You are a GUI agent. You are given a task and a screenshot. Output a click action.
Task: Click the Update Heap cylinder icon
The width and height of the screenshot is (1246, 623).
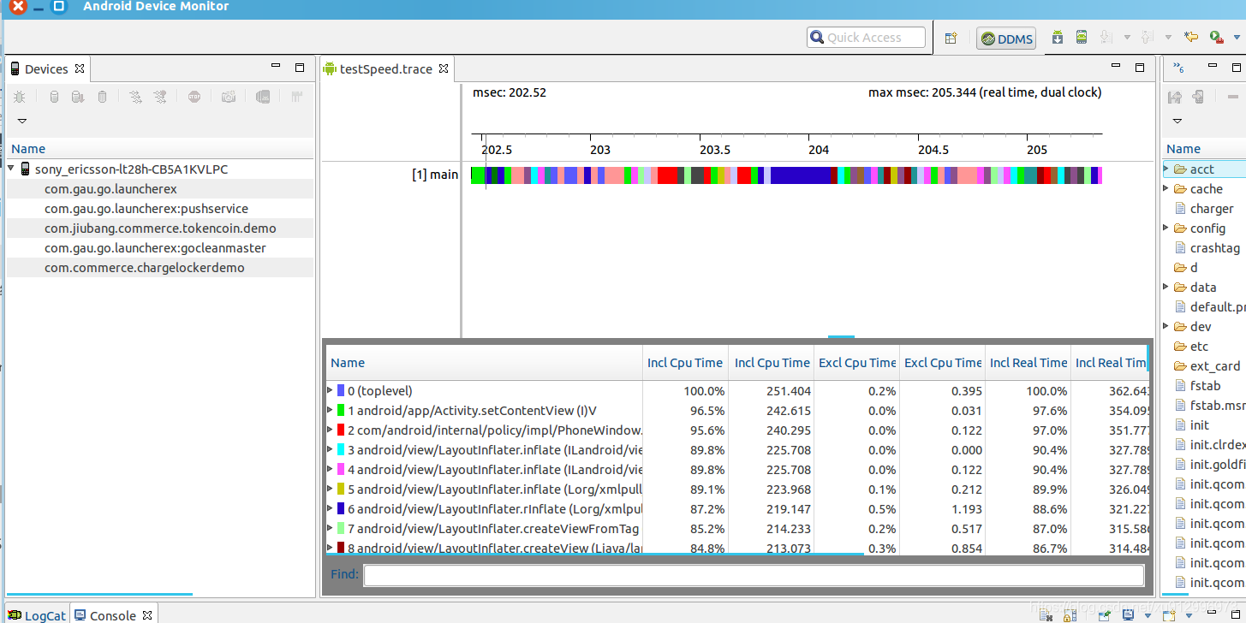click(54, 98)
